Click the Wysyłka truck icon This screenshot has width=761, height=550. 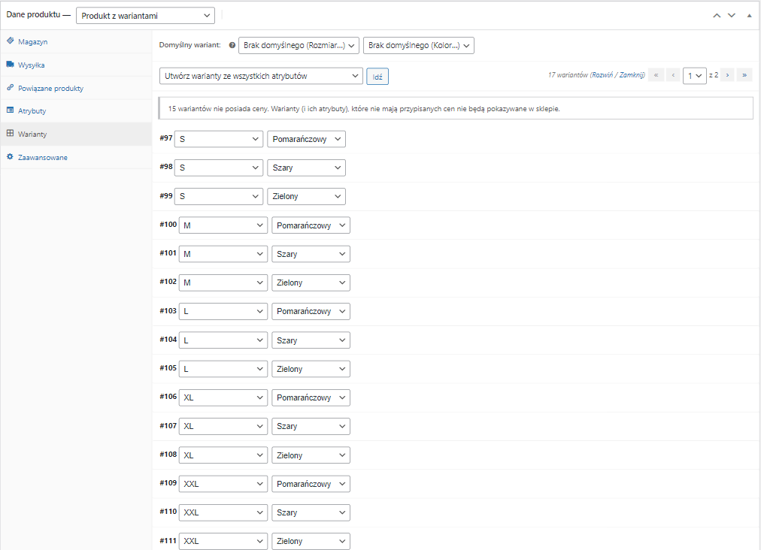tap(10, 65)
